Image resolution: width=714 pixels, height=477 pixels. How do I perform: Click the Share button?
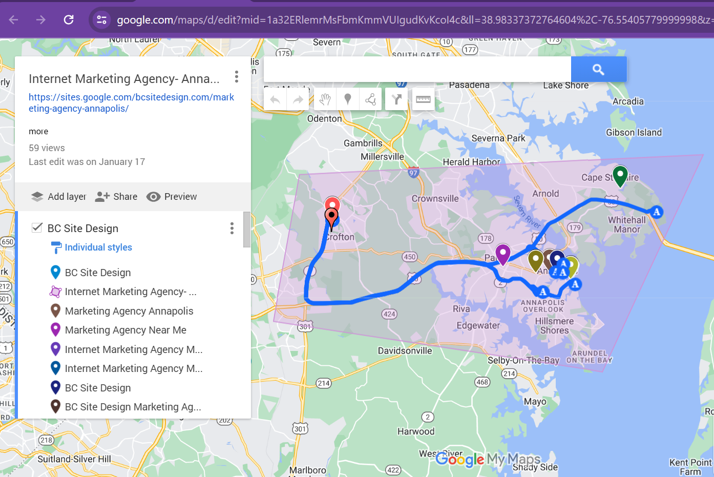117,197
